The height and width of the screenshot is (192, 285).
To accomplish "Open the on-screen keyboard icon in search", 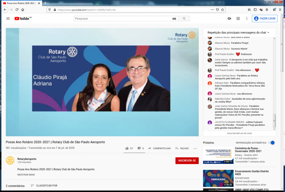I will (174, 19).
